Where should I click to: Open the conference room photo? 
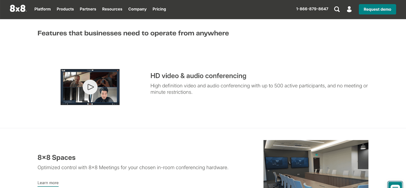pos(316,164)
